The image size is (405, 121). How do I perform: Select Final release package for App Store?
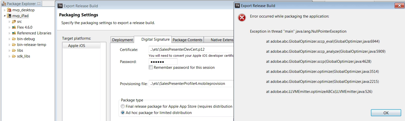[x=123, y=106]
